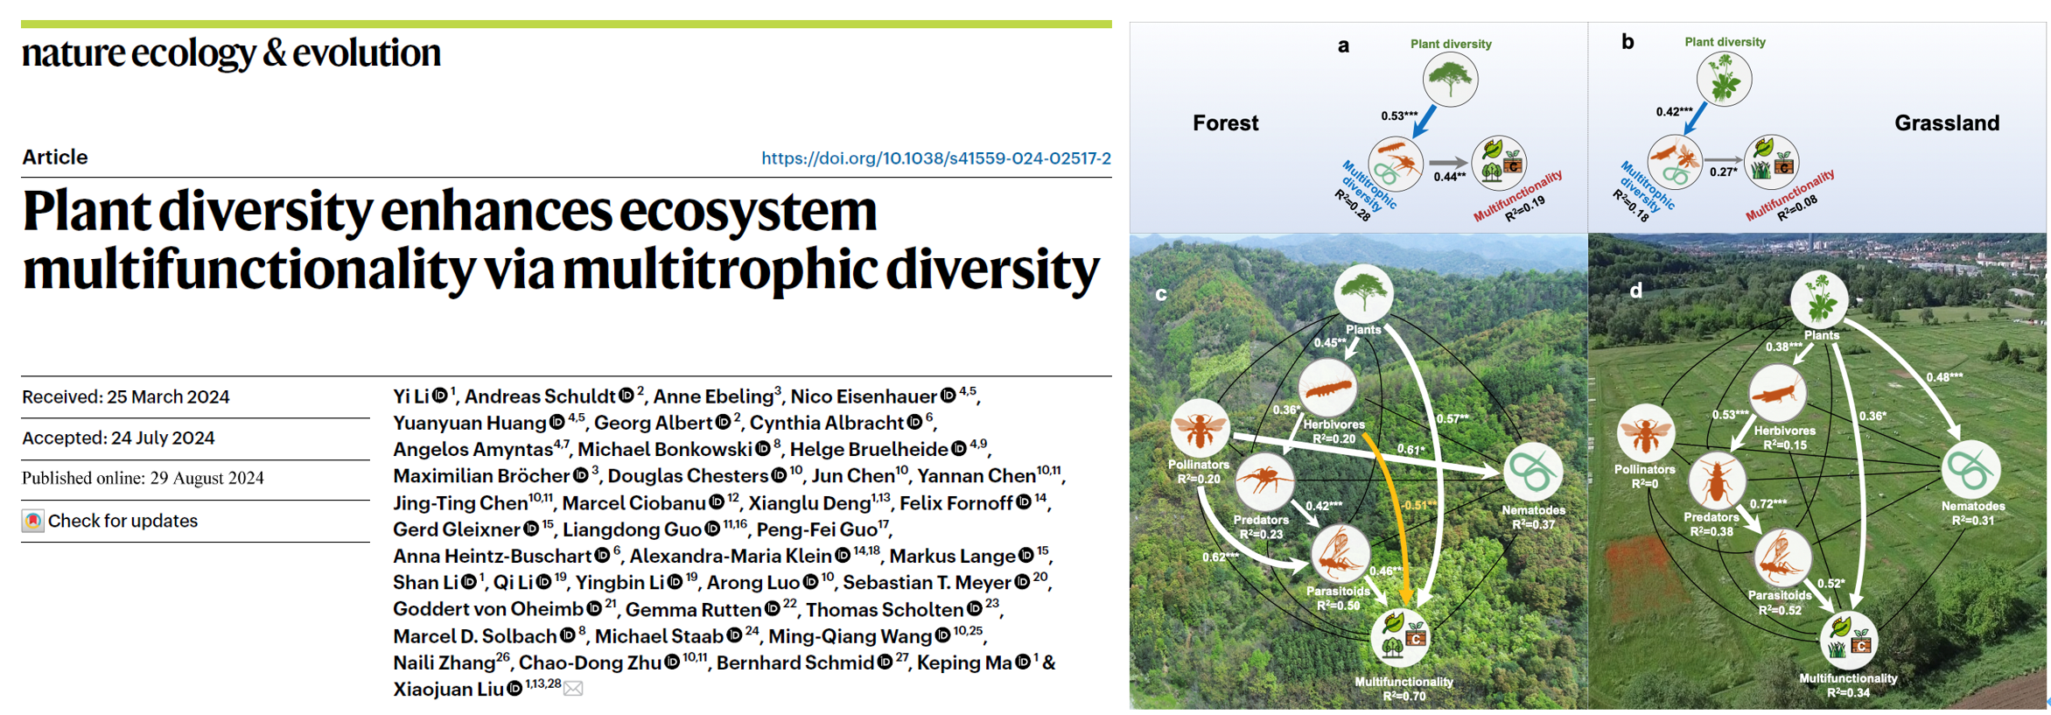Select the author name Chao-Dong Zhu
The width and height of the screenshot is (2051, 715).
pos(591,662)
